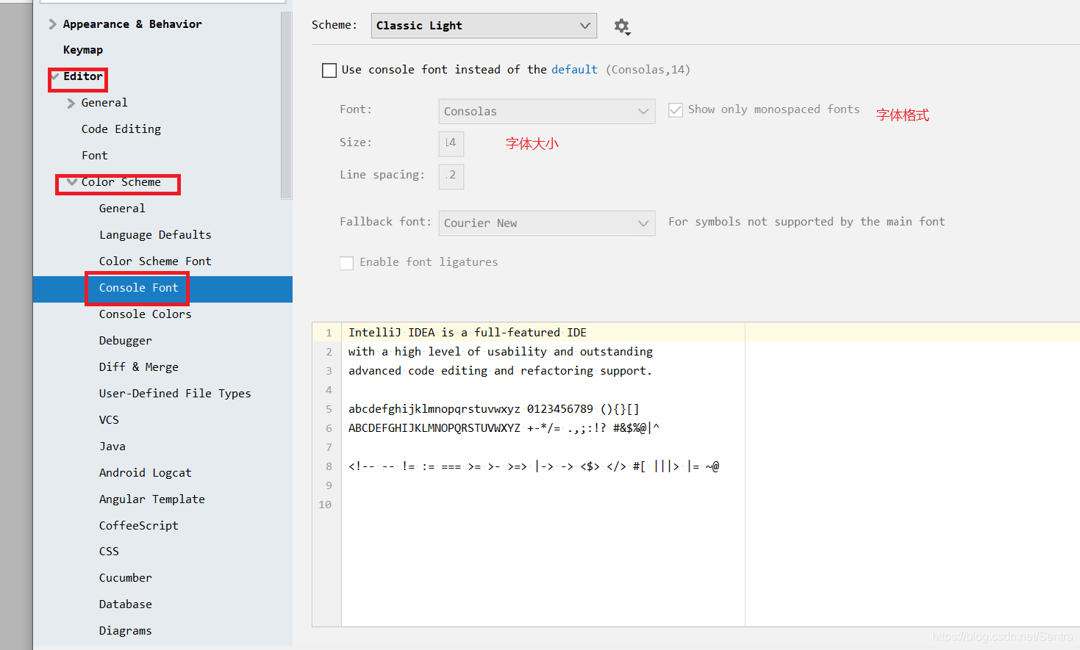Select Keymap in the settings tree
Viewport: 1080px width, 650px height.
pyautogui.click(x=83, y=50)
